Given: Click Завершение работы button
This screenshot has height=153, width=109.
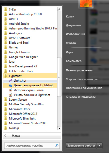Looking at the screenshot, I should point(81,146).
